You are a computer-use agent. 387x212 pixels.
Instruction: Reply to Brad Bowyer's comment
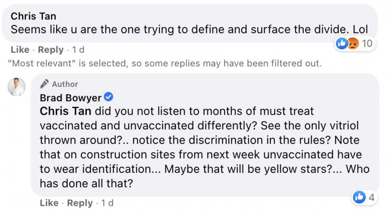coord(80,203)
